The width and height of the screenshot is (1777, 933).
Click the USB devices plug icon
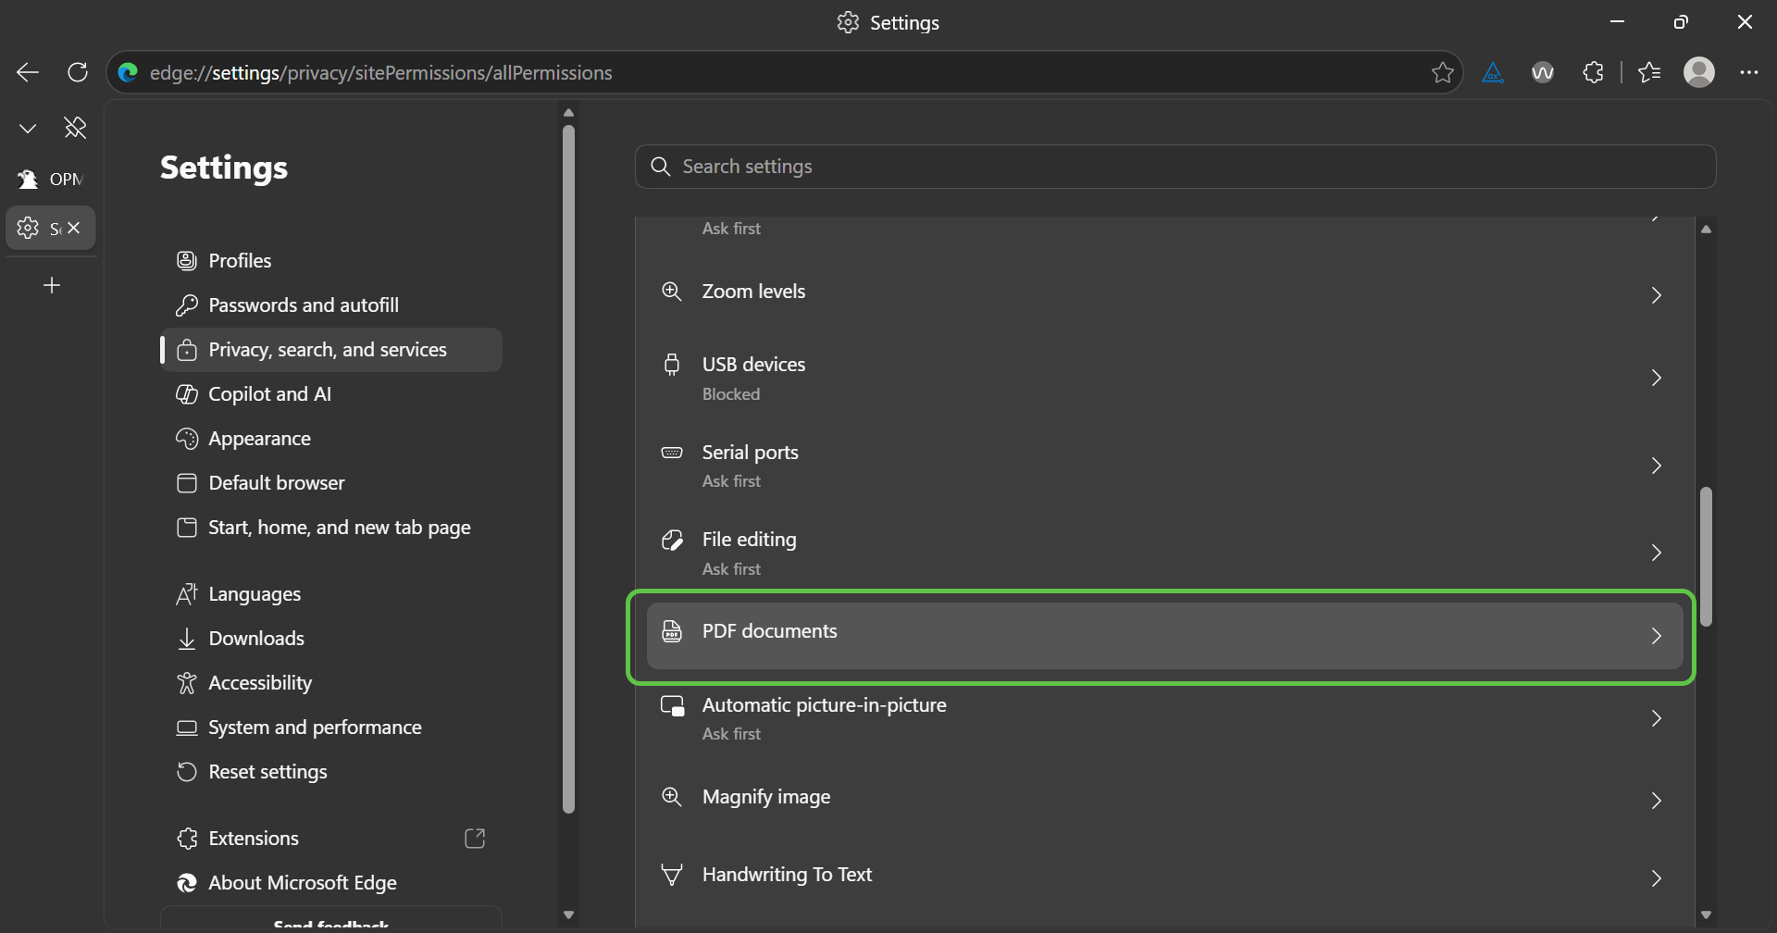coord(672,365)
